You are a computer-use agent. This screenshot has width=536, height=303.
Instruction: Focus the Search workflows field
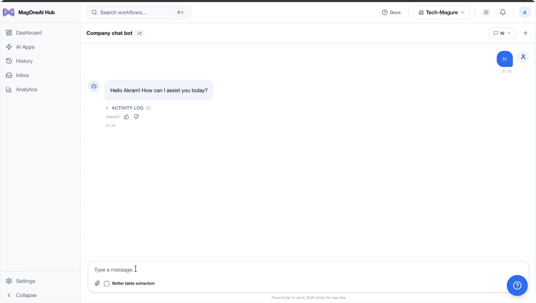[x=139, y=12]
